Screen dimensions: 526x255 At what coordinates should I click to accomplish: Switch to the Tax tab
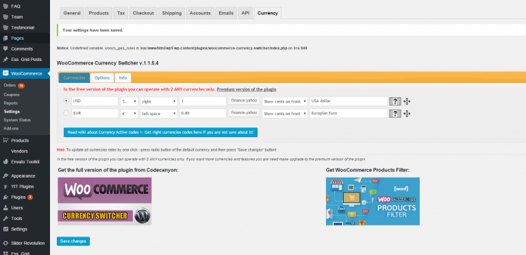121,13
